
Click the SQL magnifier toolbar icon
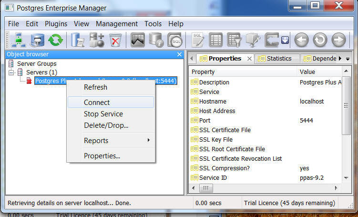point(175,40)
